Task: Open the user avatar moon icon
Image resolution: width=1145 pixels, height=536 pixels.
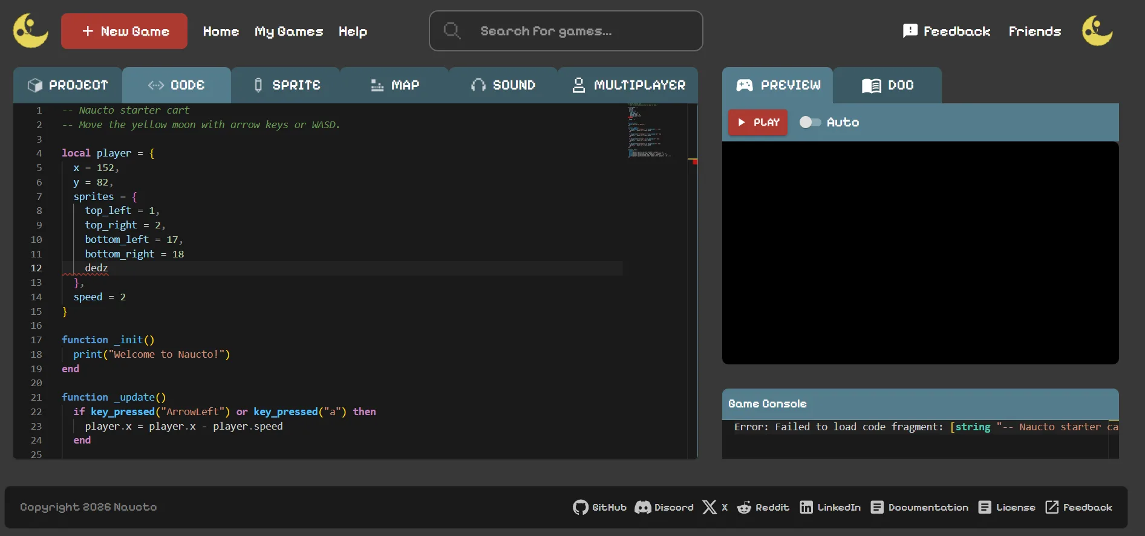Action: point(1097,31)
